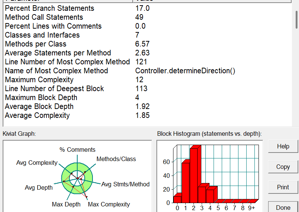Screen dimensions: 299x212
Task: Select the Maximum Block Depth row
Action: [x=147, y=97]
